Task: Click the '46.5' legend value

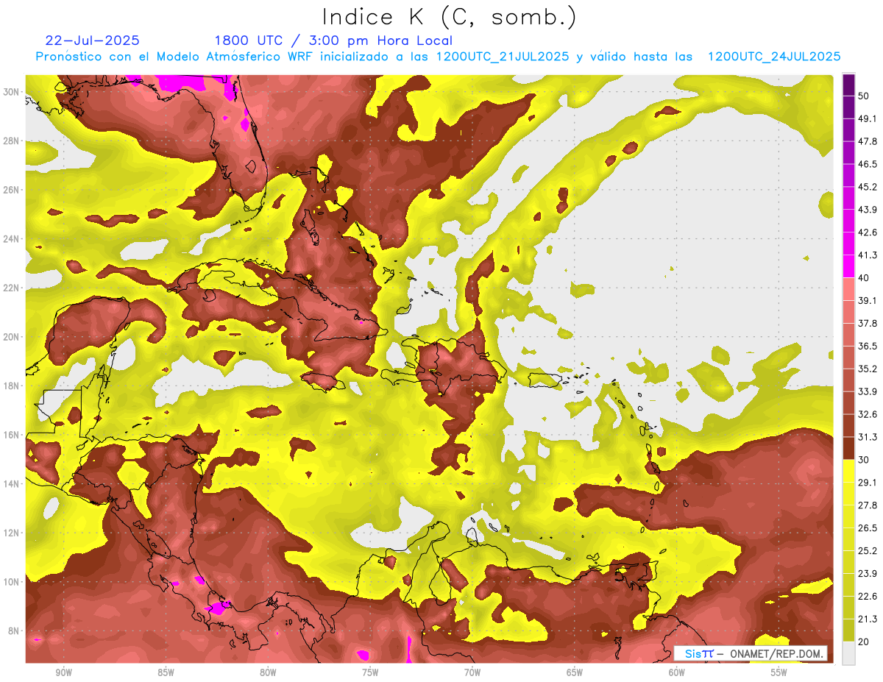Action: 867,164
